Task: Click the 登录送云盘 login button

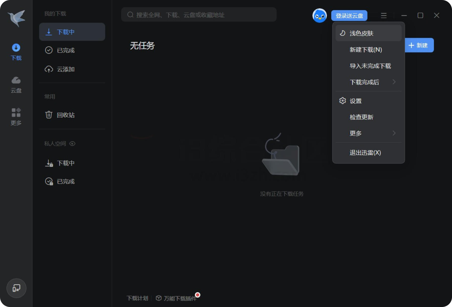Action: 349,15
